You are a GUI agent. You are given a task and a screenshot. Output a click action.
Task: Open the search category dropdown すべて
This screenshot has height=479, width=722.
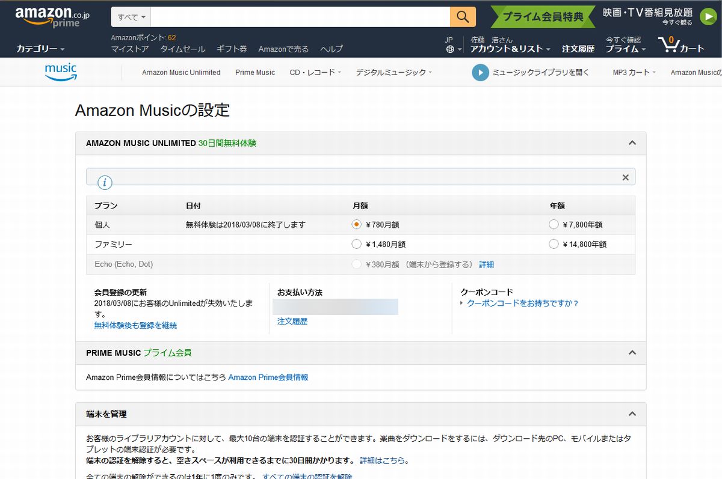coord(131,17)
